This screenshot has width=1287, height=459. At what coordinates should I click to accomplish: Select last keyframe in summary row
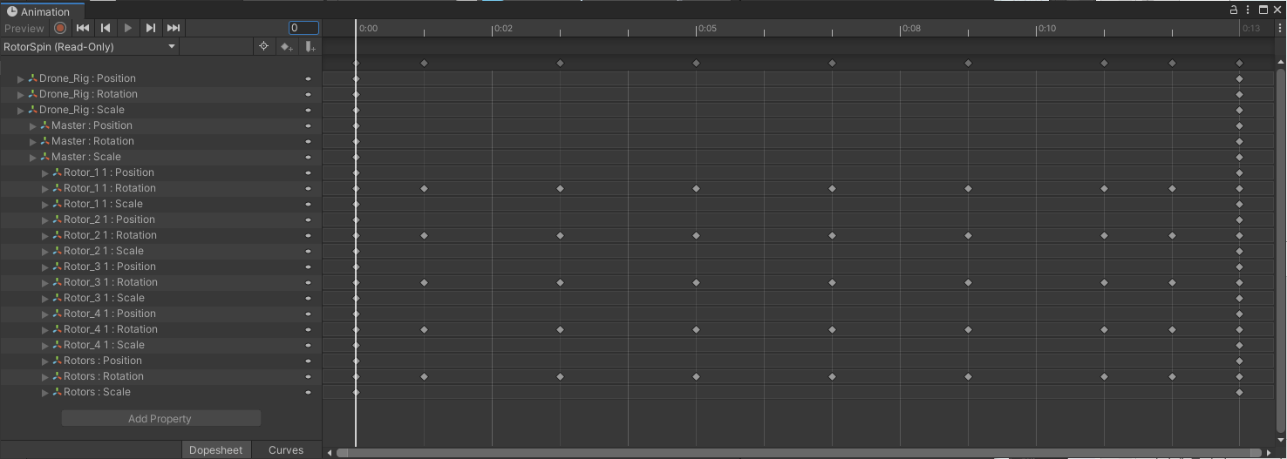[x=1239, y=63]
